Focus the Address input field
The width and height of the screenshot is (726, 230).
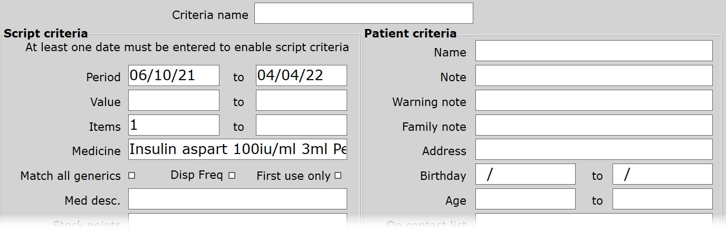click(594, 149)
